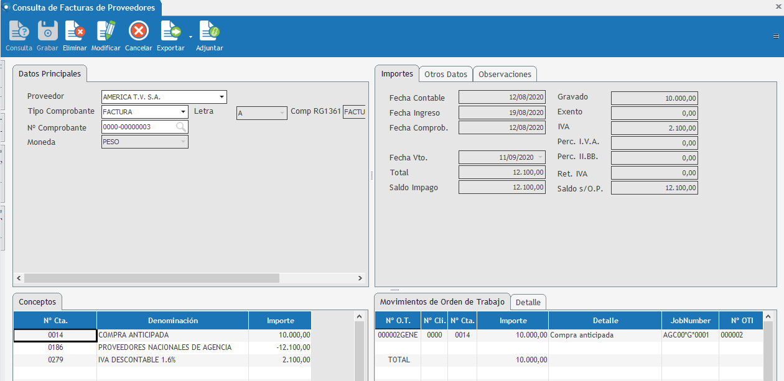Click the JobNumber column header
This screenshot has width=784, height=381.
(690, 321)
